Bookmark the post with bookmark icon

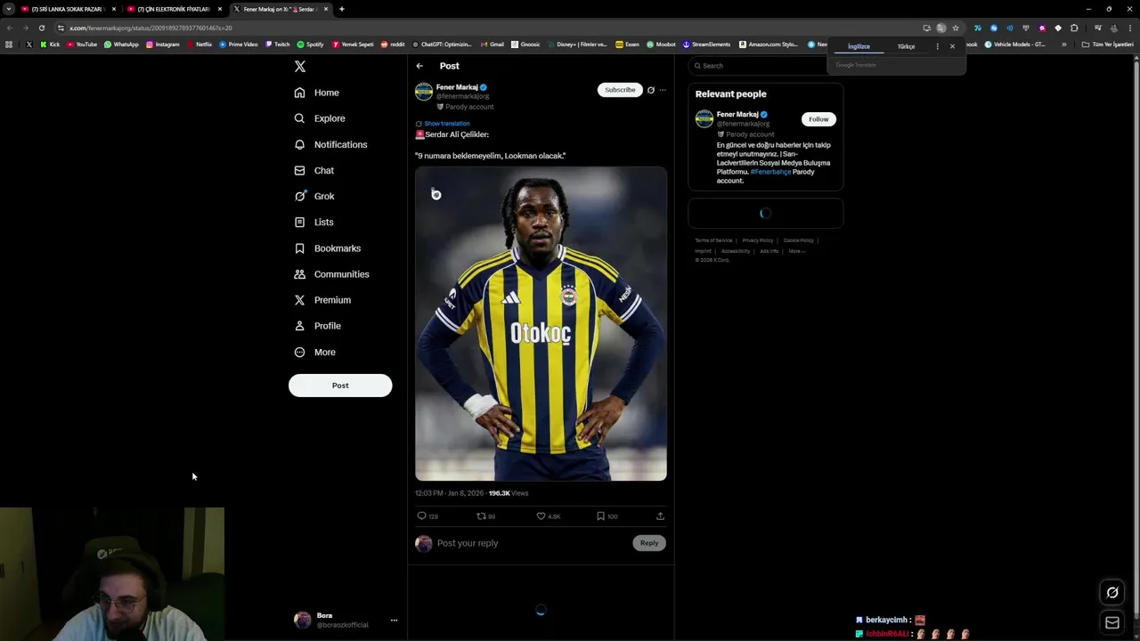600,515
